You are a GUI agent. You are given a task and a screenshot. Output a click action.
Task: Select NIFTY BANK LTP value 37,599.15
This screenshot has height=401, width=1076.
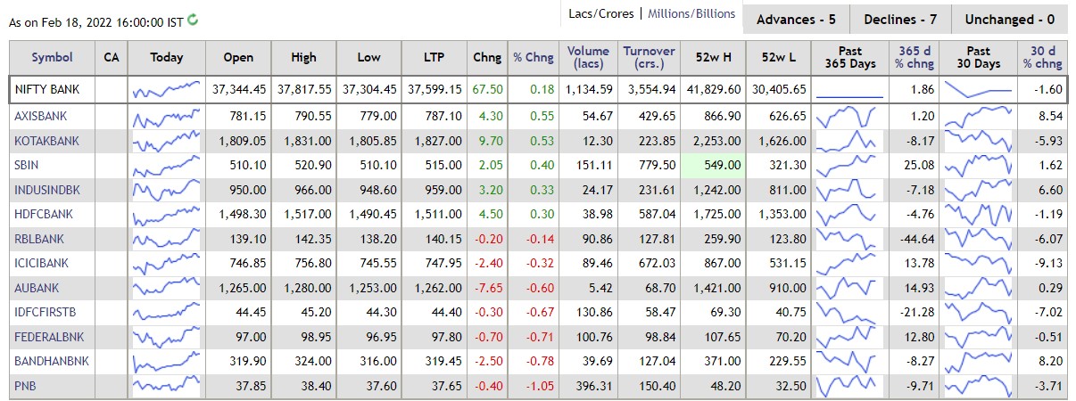click(x=435, y=90)
